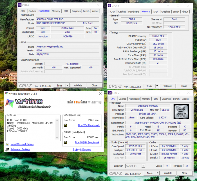Click Install Missing Libraries link
Screen dimensions: 197x181
point(22,144)
